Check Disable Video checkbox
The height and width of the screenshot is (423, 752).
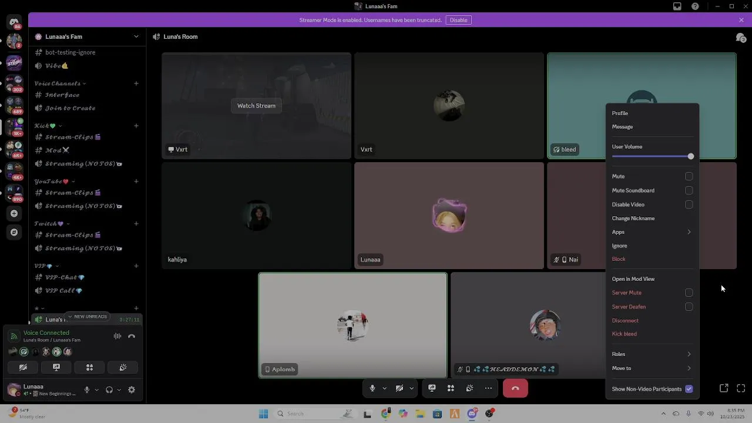(689, 204)
